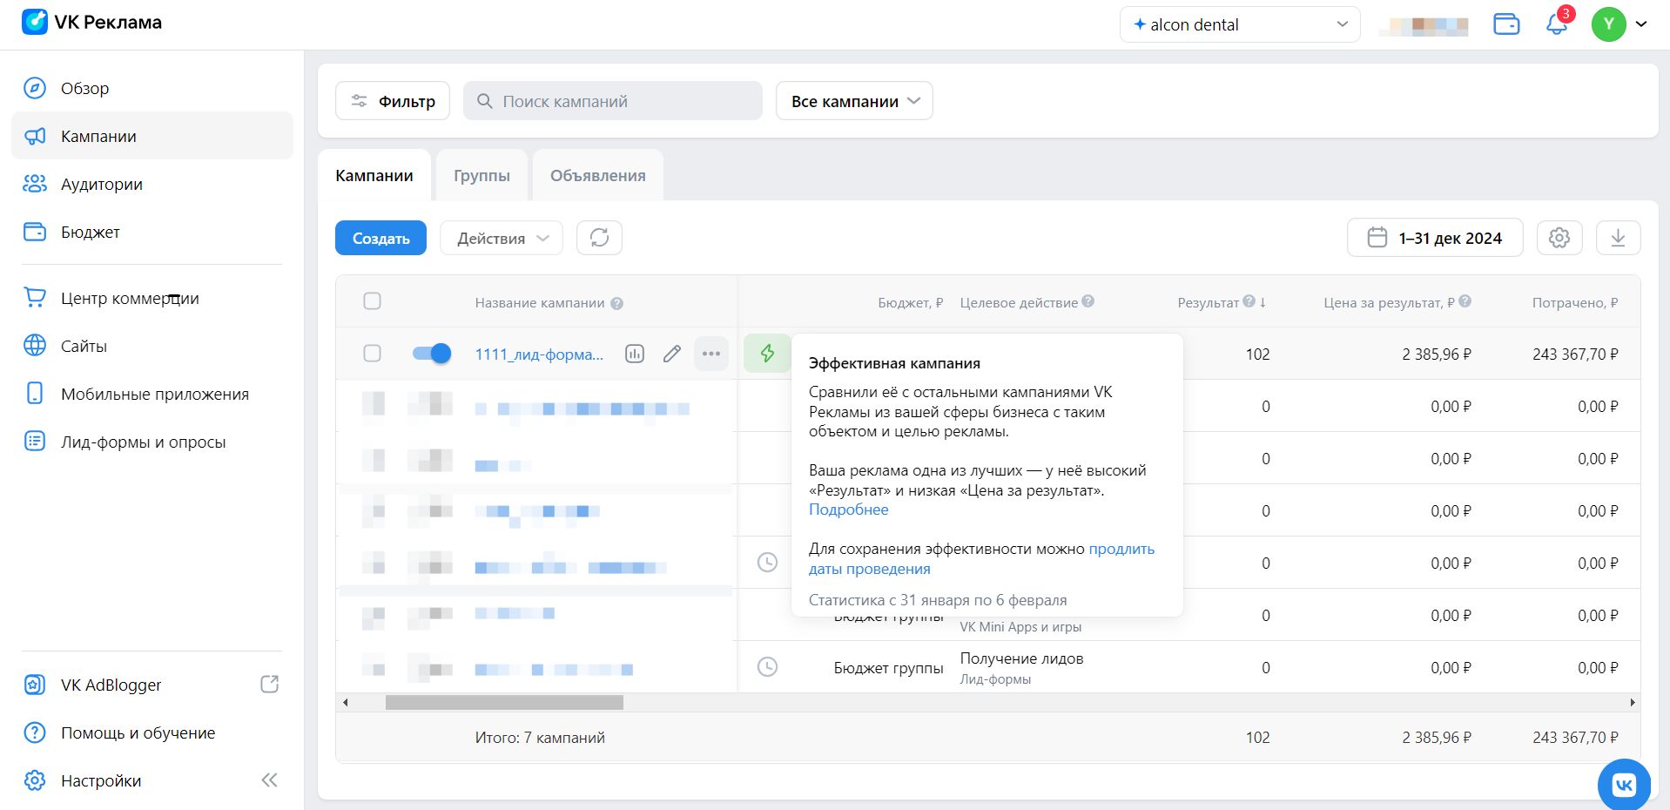Click help icon next to Цена за результат
1670x810 pixels.
[1465, 301]
